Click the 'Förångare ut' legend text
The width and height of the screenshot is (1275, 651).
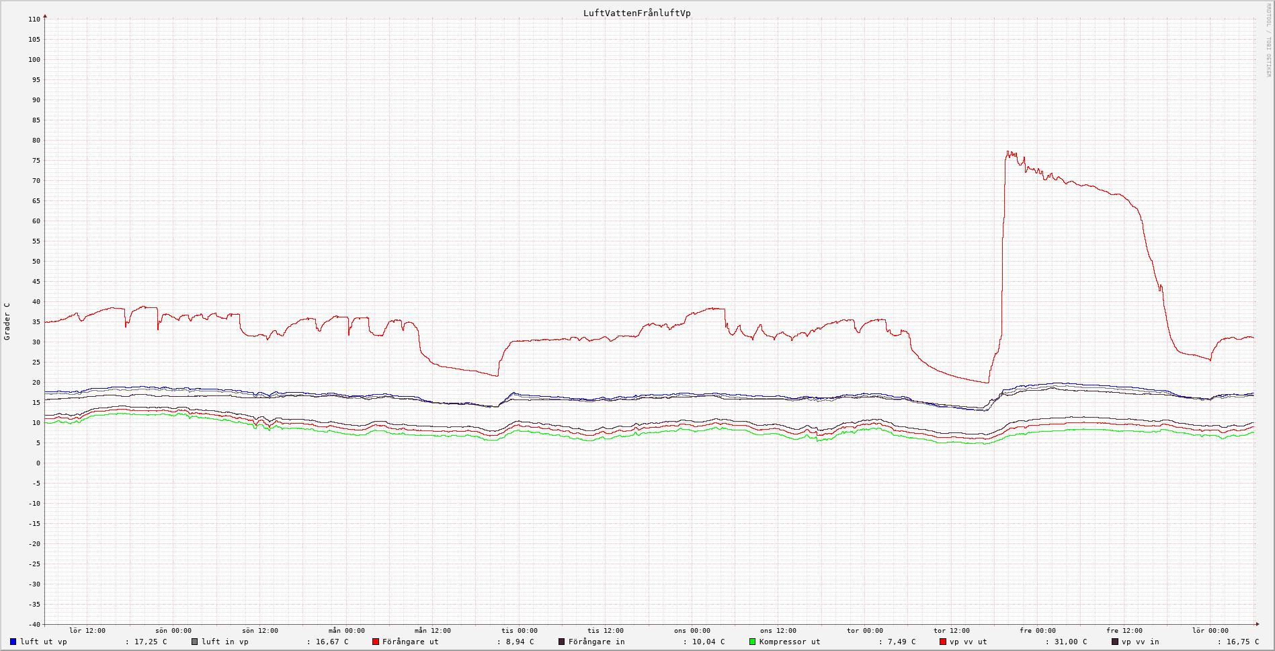click(x=410, y=642)
